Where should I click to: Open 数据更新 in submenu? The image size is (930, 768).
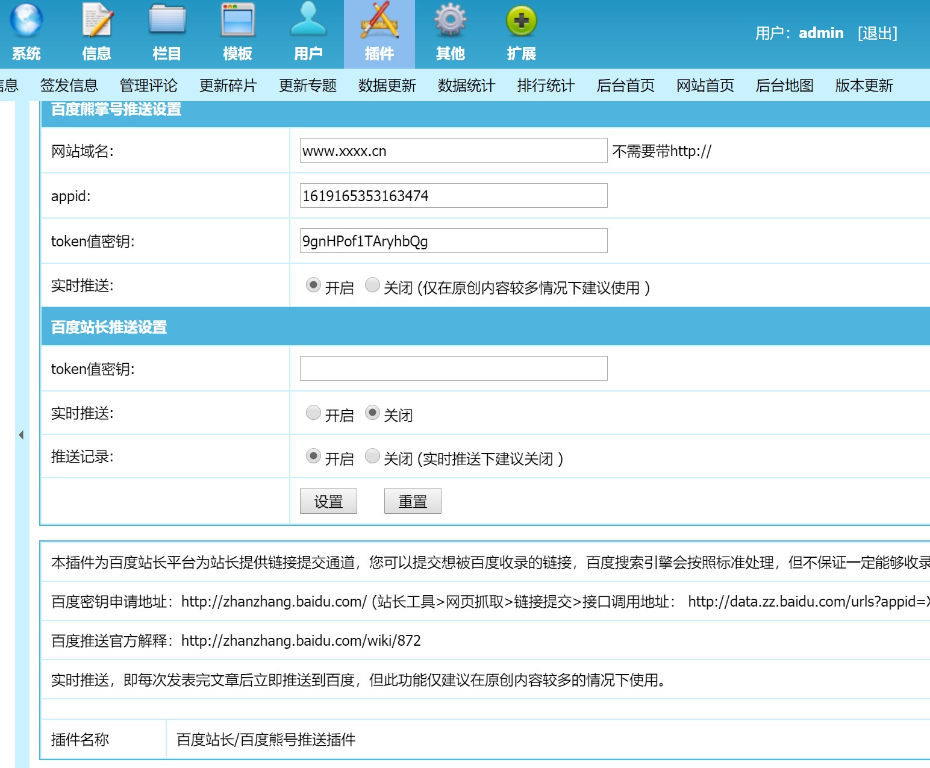(x=387, y=86)
